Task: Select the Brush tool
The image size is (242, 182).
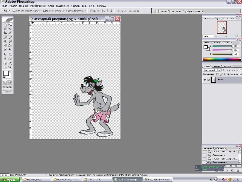Action: tap(10, 38)
